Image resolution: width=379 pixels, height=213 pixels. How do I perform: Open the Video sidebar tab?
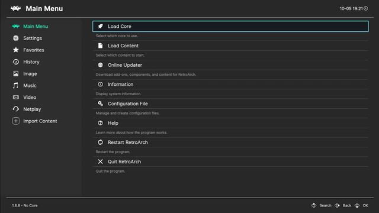pos(30,97)
